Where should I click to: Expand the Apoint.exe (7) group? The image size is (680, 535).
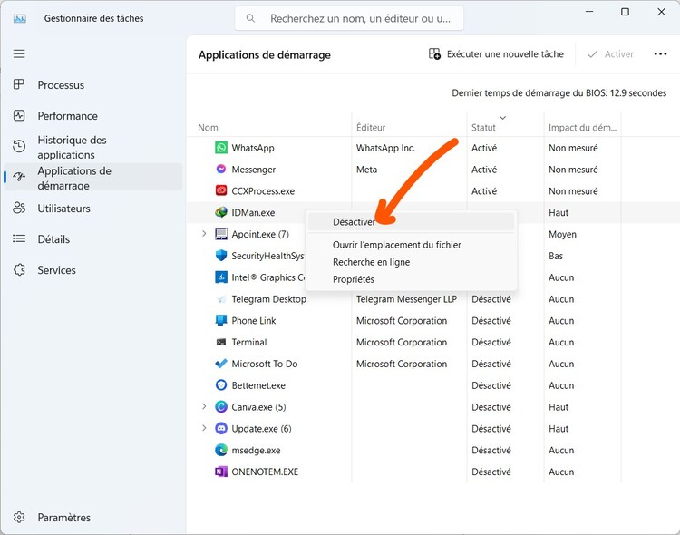[204, 234]
